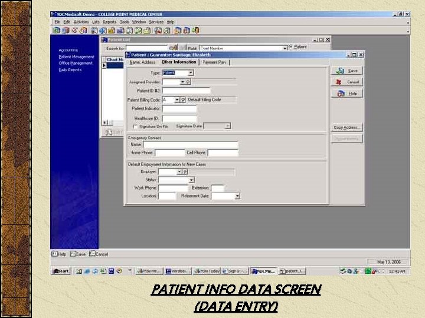
Task: Open the employment Status dropdown
Action: [191, 180]
